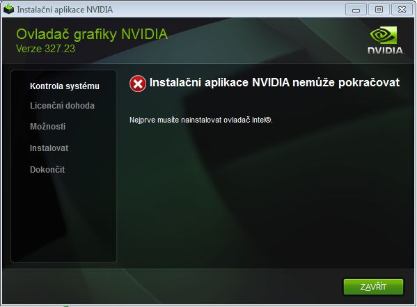Click the Intel driver required message
417x307 pixels.
pyautogui.click(x=201, y=120)
